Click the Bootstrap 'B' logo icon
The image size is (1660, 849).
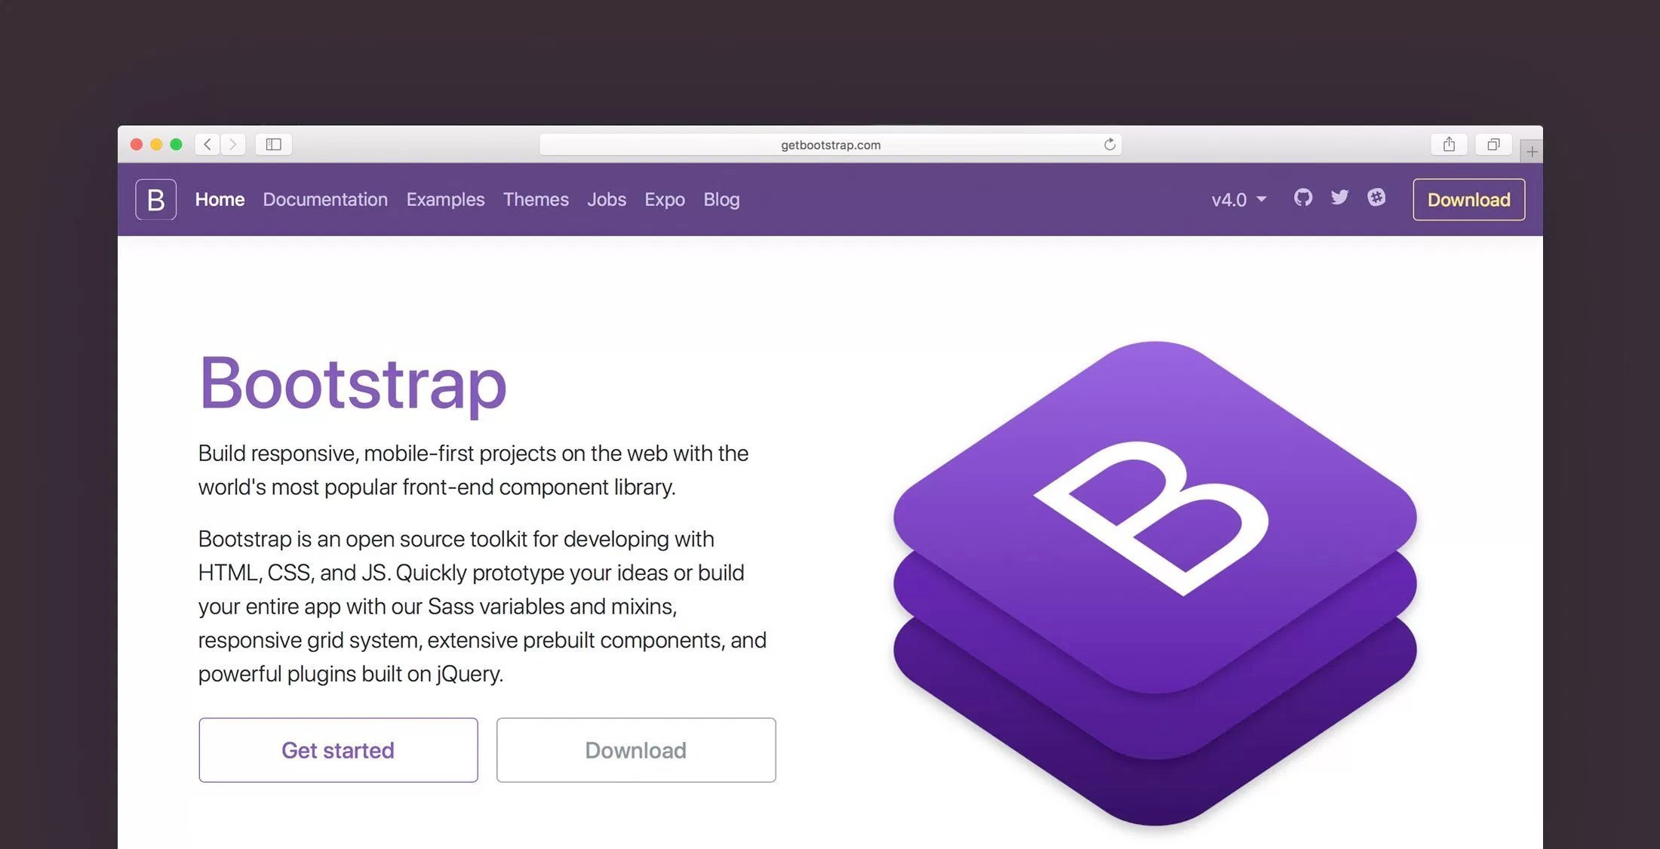point(156,198)
